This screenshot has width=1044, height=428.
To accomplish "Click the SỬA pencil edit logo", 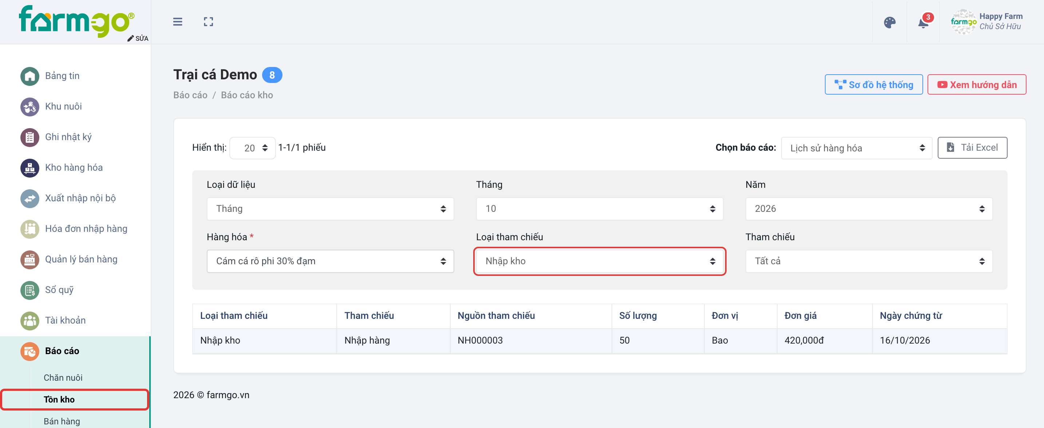I will click(x=138, y=38).
